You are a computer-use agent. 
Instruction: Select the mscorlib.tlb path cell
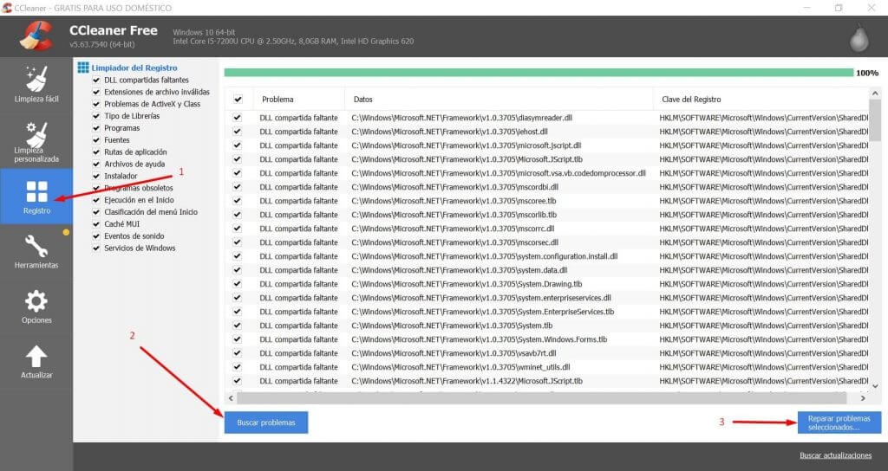click(x=454, y=215)
